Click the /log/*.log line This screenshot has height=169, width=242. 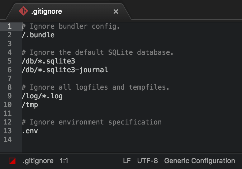coord(42,96)
